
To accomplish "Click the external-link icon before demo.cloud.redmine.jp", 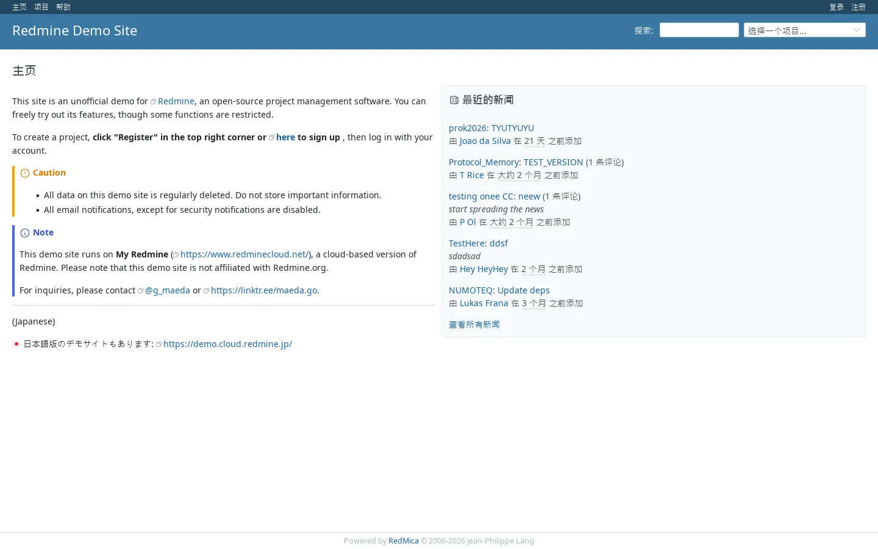I will pos(159,345).
